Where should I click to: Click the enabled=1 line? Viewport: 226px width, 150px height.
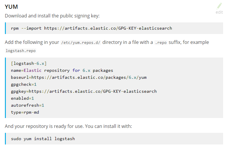(x=22, y=99)
